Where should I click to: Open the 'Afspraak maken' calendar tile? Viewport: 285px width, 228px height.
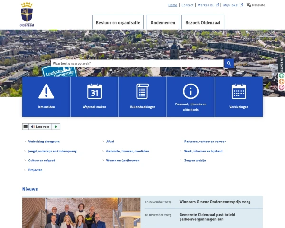(95, 96)
